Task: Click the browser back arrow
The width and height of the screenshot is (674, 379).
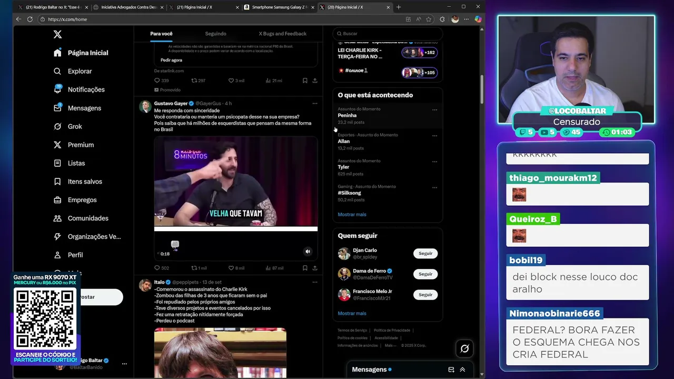Action: tap(18, 19)
